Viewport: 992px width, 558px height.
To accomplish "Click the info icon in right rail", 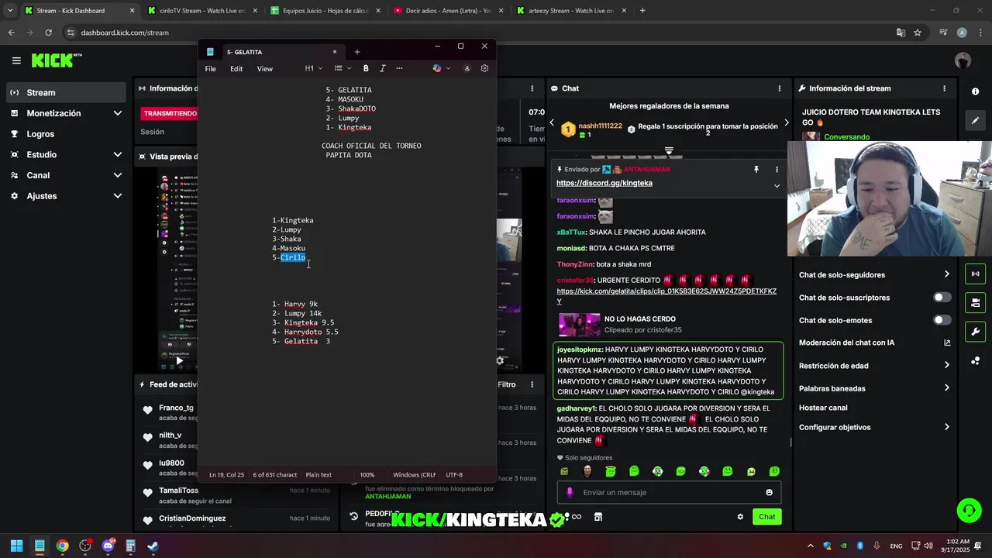I will [x=975, y=91].
